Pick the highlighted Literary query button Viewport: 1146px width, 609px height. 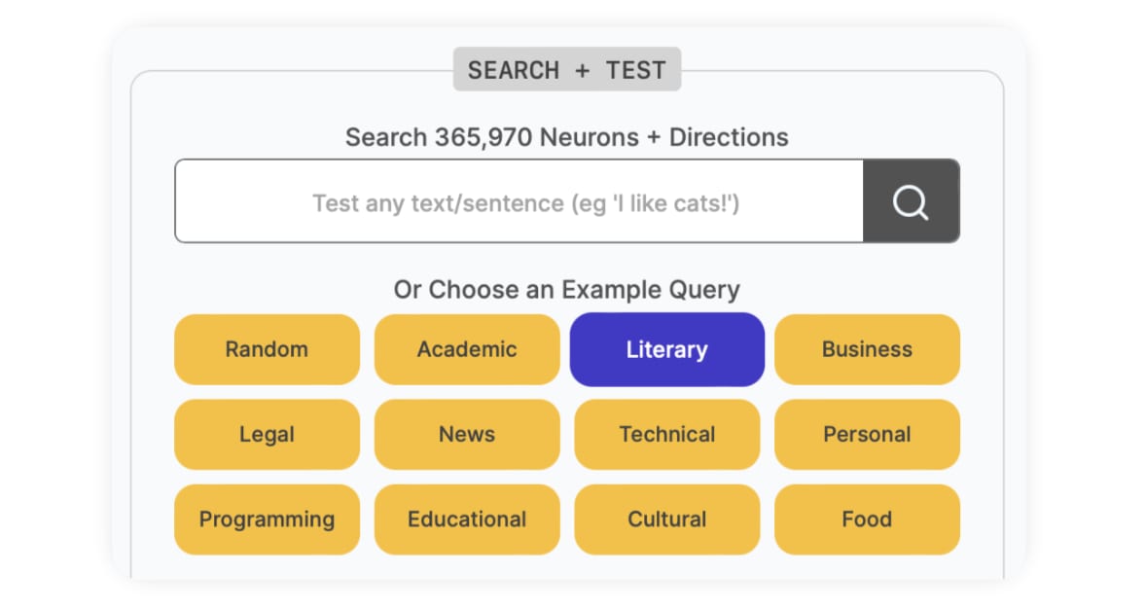tap(667, 349)
